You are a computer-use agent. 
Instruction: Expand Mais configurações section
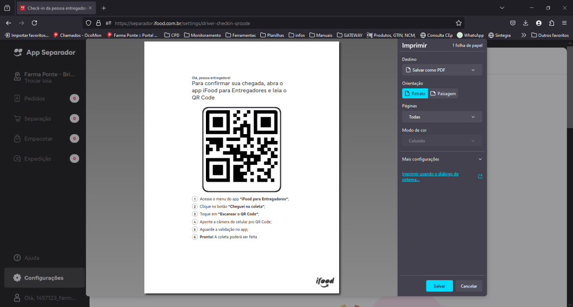(442, 159)
